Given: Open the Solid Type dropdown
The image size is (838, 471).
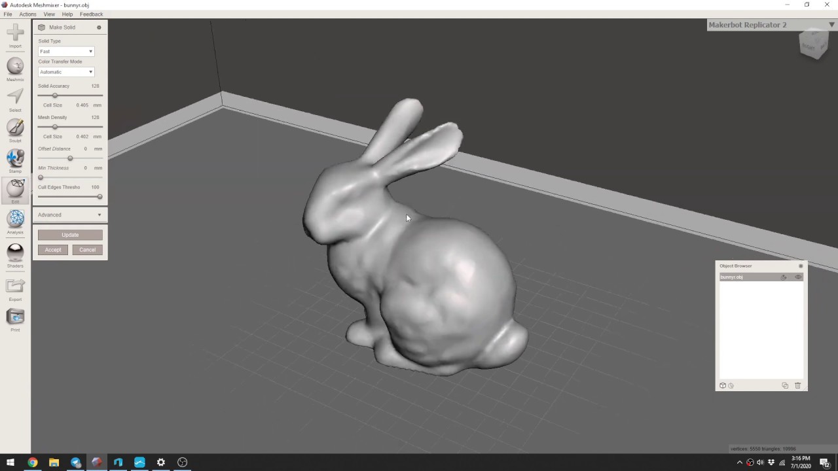Looking at the screenshot, I should 66,51.
